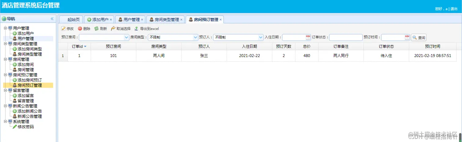Click the plus icon beside 添加留言
The height and width of the screenshot is (142, 462).
tap(15, 96)
